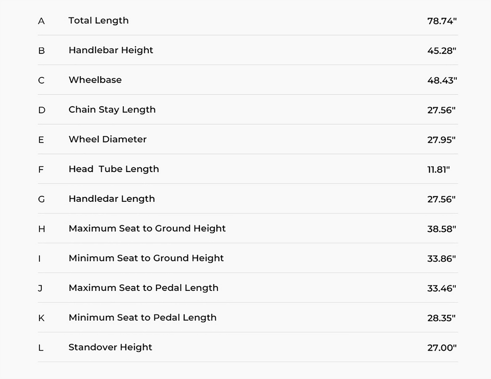
Task: Select the 48.43" wheelbase value
Action: click(x=442, y=80)
